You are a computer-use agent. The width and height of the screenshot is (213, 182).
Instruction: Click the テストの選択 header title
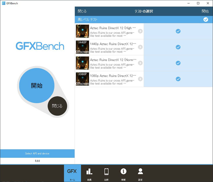click(144, 11)
